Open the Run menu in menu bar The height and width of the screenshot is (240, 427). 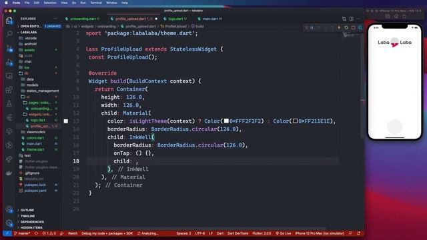coord(83,3)
